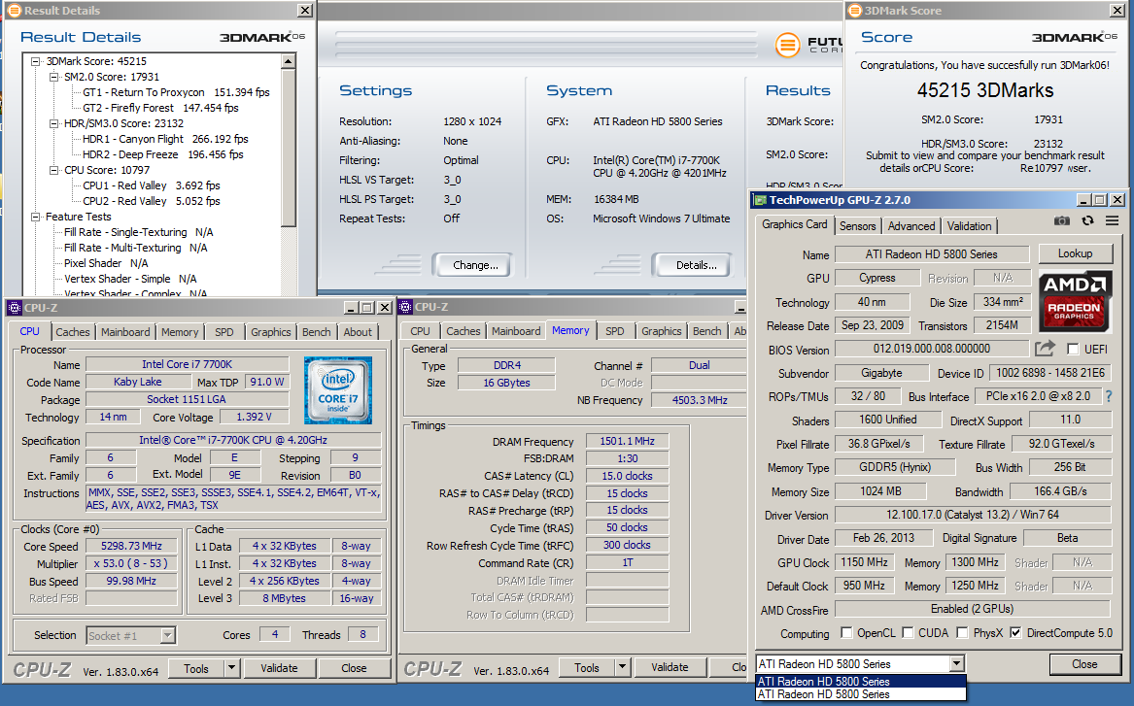Click the Close button in GPU-Z

[x=1084, y=664]
